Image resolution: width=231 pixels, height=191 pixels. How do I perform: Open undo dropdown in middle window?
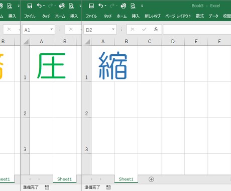(44, 6)
